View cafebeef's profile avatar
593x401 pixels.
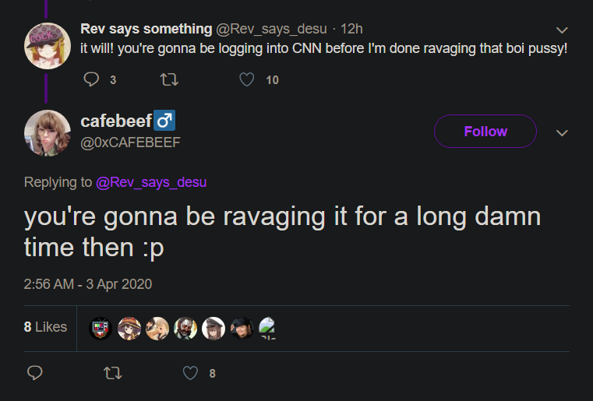48,133
